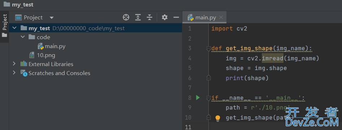Expand the External Libraries node
The width and height of the screenshot is (342, 130).
click(x=14, y=64)
